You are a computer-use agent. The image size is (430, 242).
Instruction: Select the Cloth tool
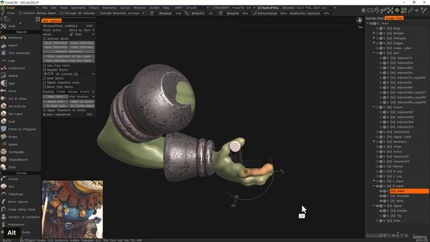[x=12, y=167]
